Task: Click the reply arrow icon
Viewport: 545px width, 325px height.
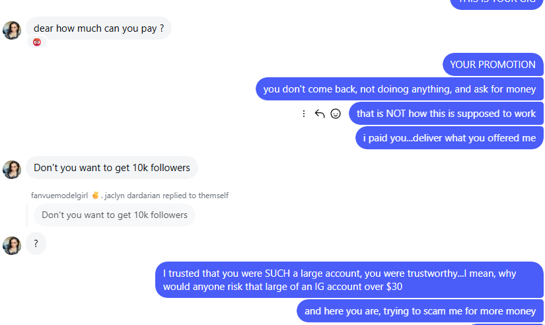Action: click(320, 114)
